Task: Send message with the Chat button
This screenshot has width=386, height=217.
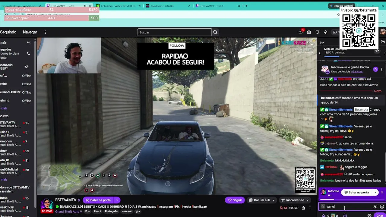Action: (x=380, y=215)
